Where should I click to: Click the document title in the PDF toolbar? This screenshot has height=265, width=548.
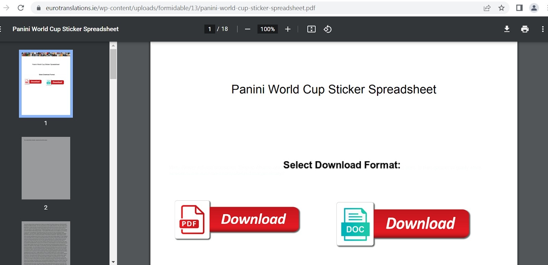[65, 29]
